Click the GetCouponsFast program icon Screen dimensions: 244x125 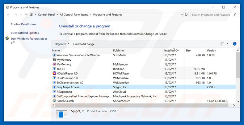[54, 96]
